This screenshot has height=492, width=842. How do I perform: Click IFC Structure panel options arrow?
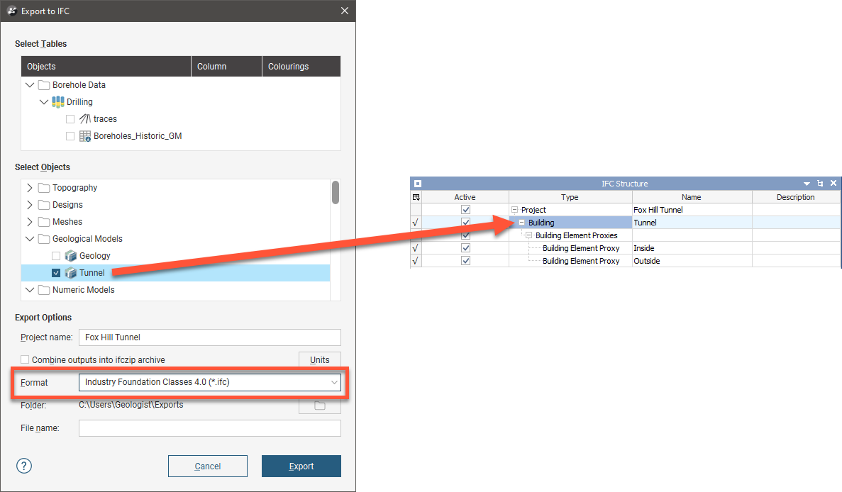(807, 184)
